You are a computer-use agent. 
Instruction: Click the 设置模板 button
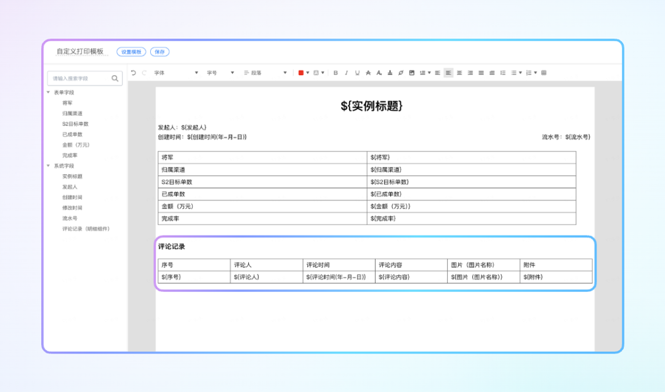pos(131,52)
